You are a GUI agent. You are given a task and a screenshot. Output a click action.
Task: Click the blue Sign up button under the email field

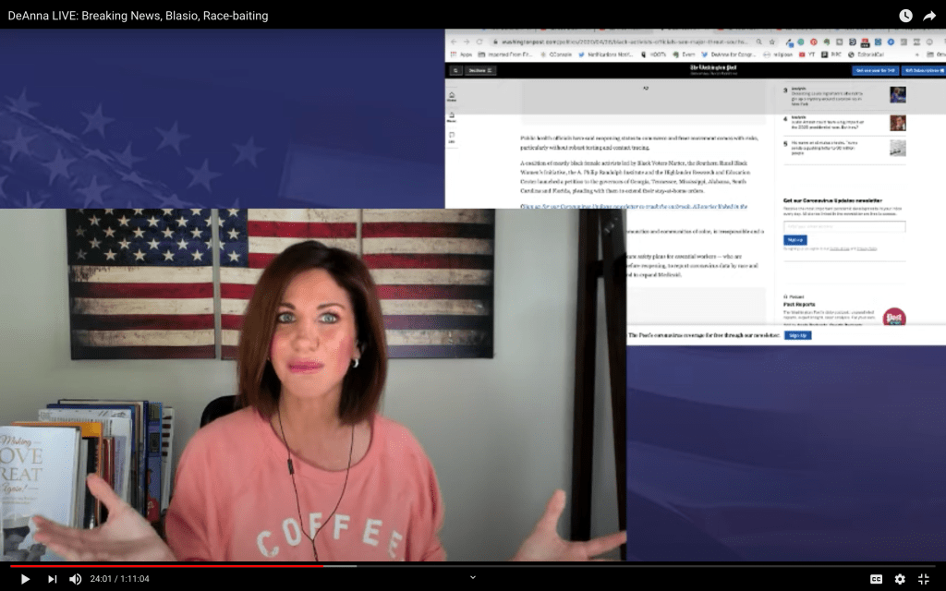click(794, 240)
